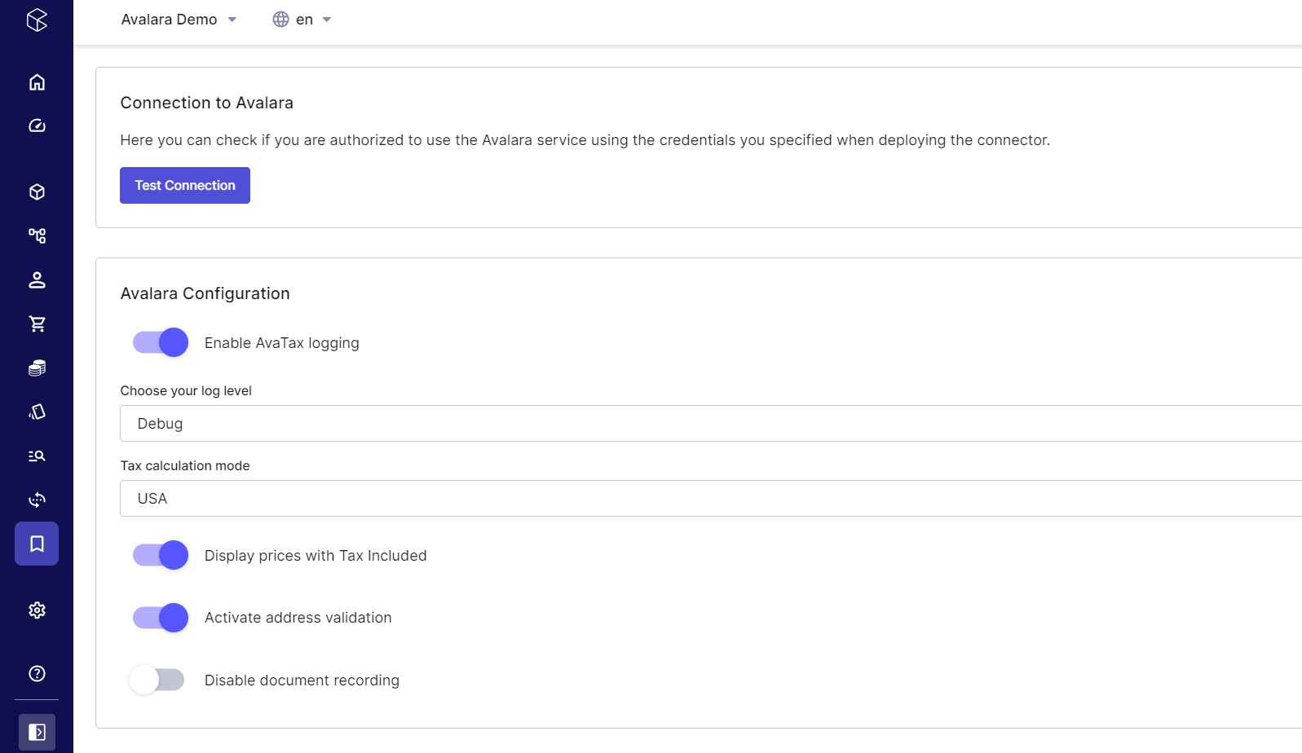Open the speedometer dashboard icon

pyautogui.click(x=37, y=125)
